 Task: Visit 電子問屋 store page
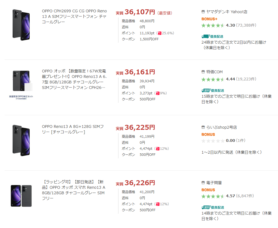(x=214, y=183)
